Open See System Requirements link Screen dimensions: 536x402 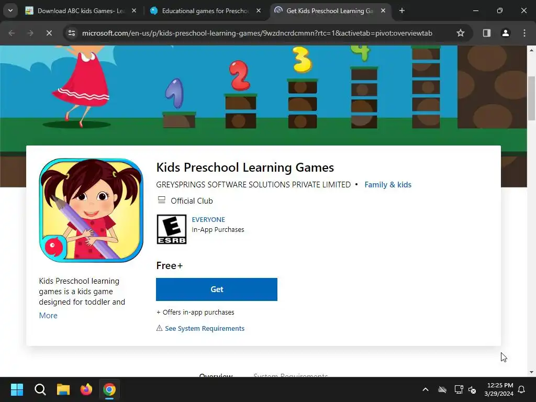[x=205, y=329]
